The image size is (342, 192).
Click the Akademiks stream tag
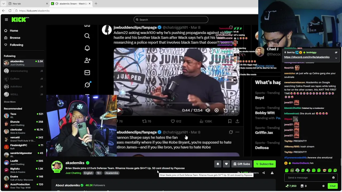coord(112,173)
